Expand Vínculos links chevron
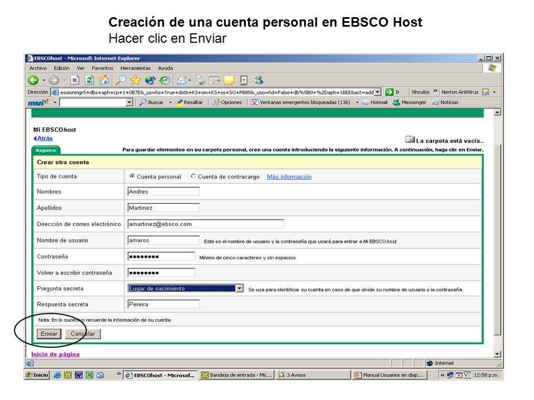534x400 pixels. coord(435,91)
